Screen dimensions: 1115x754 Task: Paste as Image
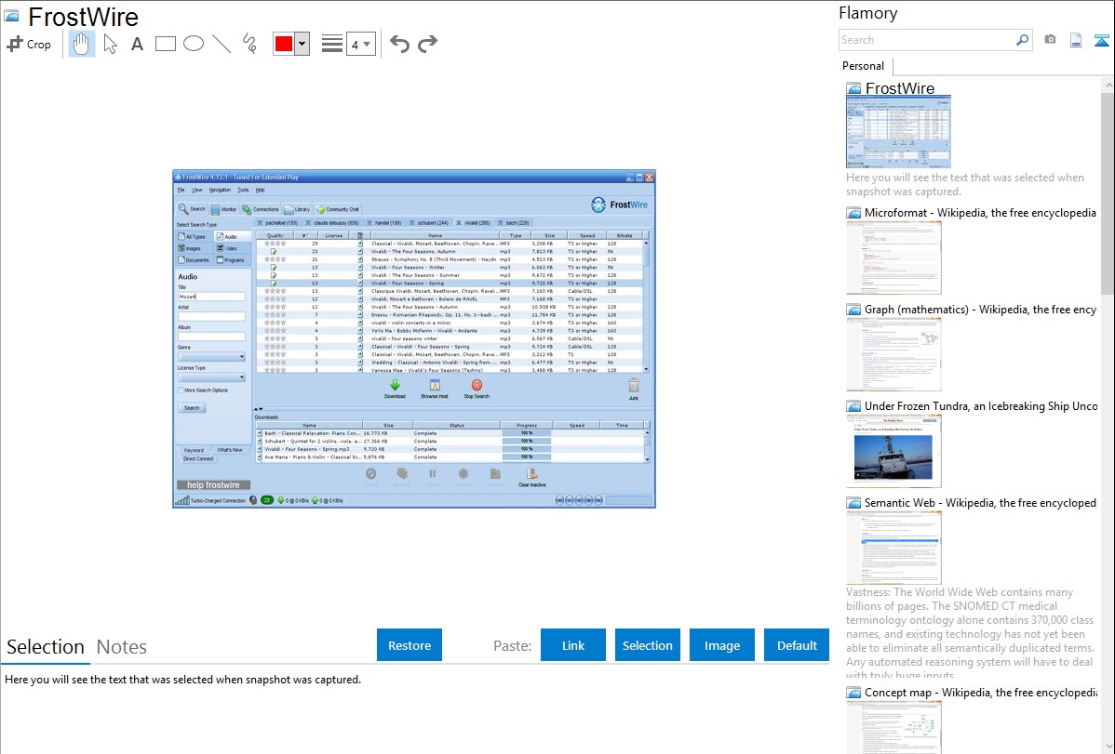(721, 645)
